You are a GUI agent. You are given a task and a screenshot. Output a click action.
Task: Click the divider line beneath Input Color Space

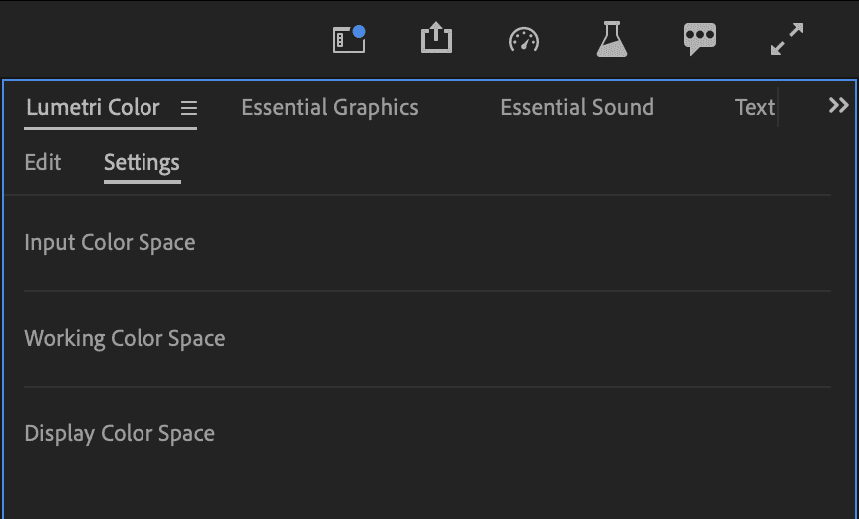click(x=429, y=291)
